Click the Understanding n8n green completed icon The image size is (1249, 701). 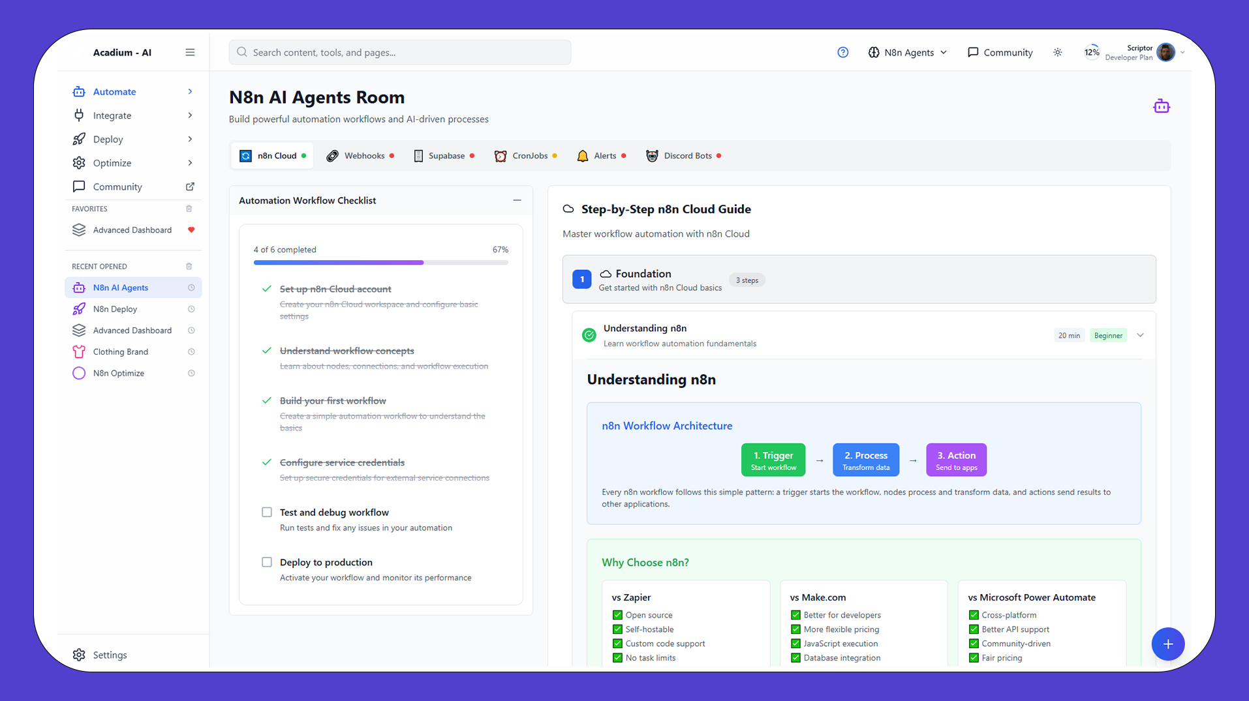click(x=589, y=335)
